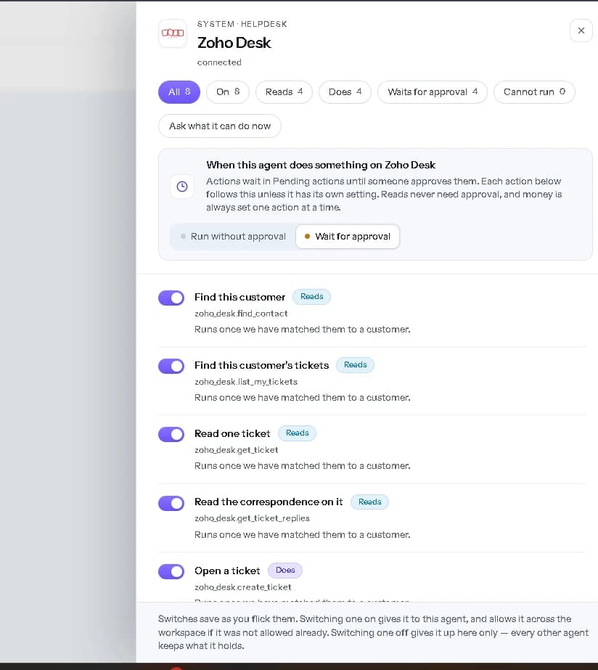The width and height of the screenshot is (598, 670).
Task: Show only Reads actions
Action: (x=284, y=92)
